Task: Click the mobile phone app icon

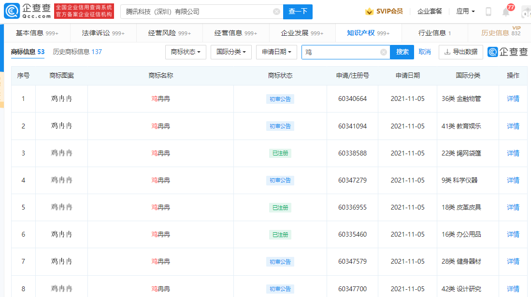Action: [x=488, y=12]
